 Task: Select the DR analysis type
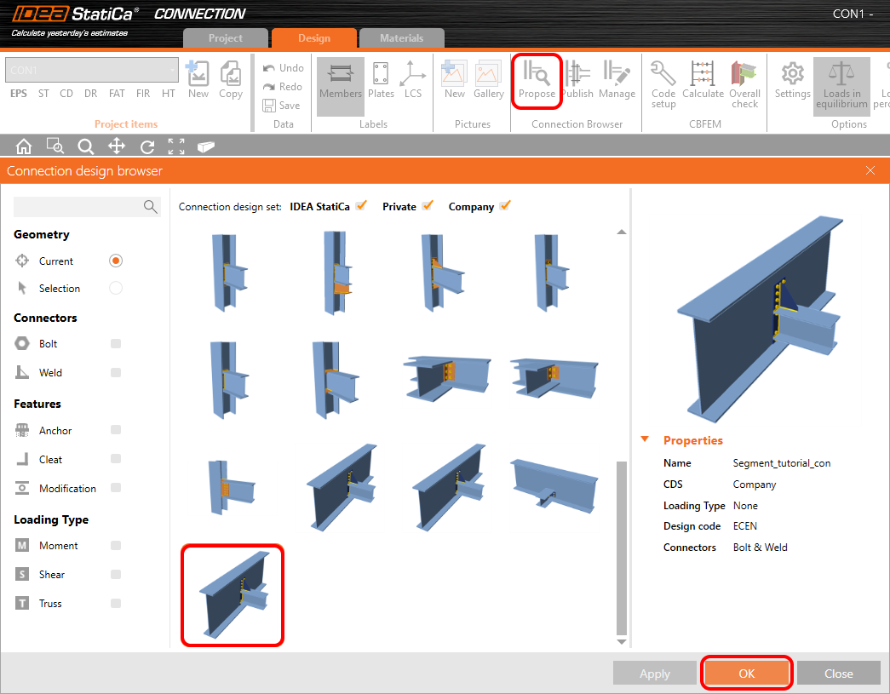coord(91,94)
